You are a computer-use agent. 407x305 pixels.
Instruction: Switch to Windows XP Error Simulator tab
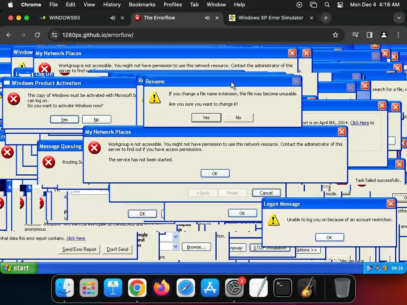[270, 18]
